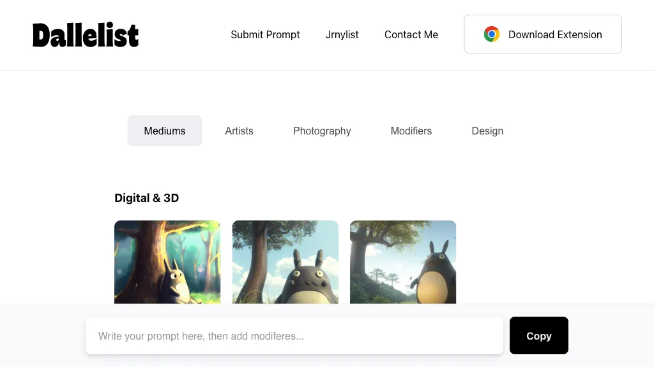The image size is (654, 367).
Task: Select the first Digital & 3D thumbnail
Action: 167,261
